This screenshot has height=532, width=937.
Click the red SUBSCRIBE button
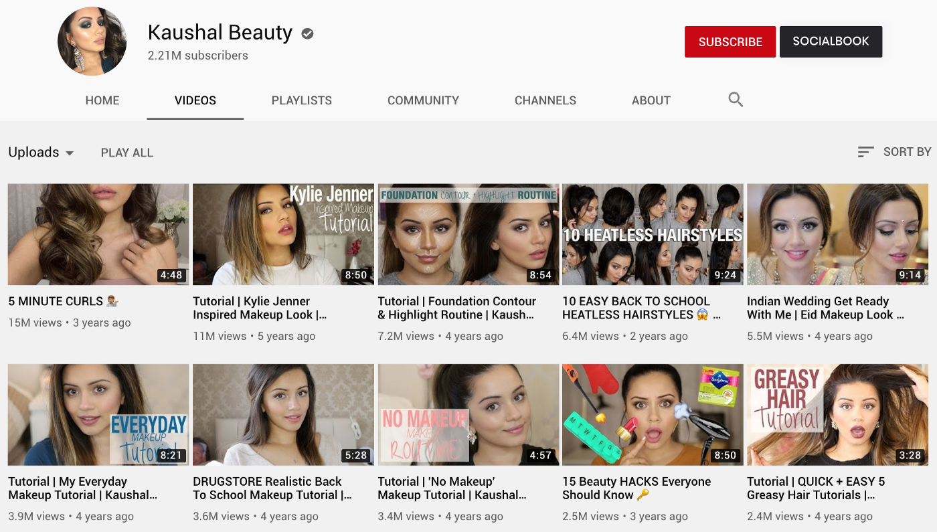730,41
